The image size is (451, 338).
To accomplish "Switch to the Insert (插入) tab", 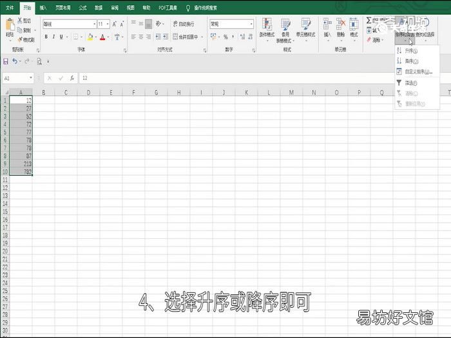I will [43, 8].
